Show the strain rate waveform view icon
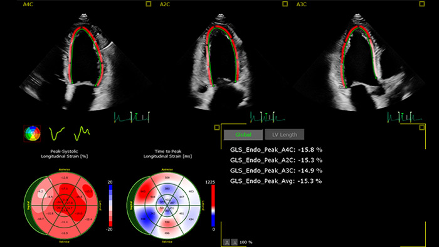The image size is (439, 247). (82, 133)
